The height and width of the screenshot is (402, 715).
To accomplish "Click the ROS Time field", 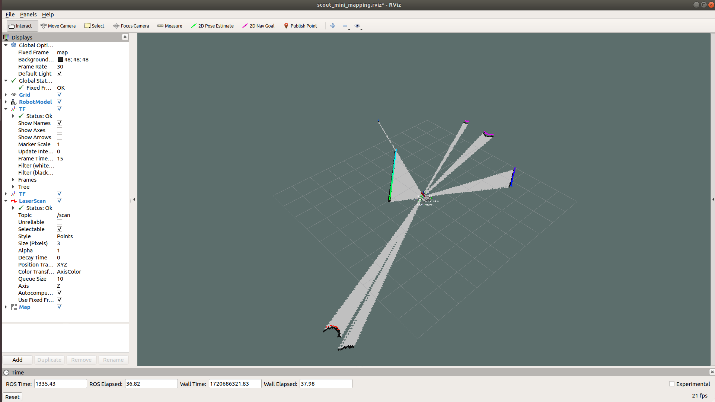I will (61, 384).
